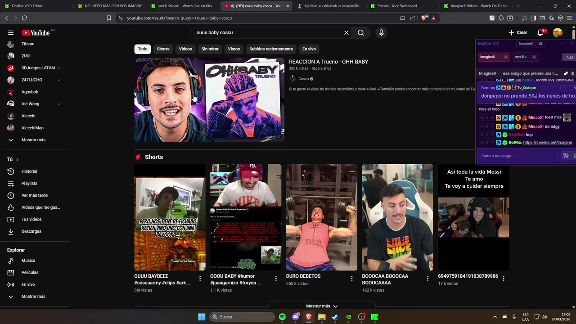The image size is (576, 324).
Task: Expand sidebar subscriptions with Mostrar más
Action: [x=34, y=140]
